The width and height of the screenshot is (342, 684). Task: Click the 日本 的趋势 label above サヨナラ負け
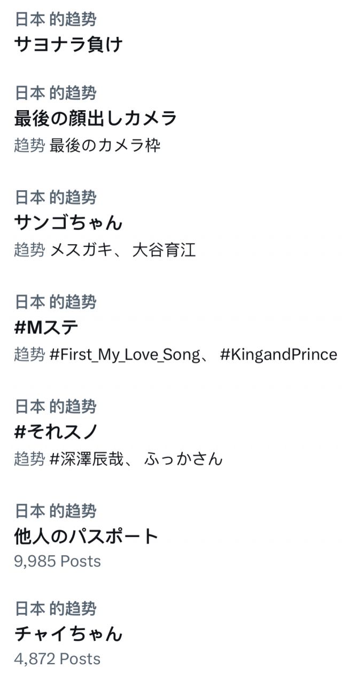point(55,20)
